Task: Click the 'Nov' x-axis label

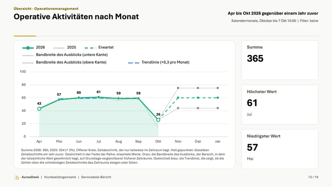Action: 178,141
